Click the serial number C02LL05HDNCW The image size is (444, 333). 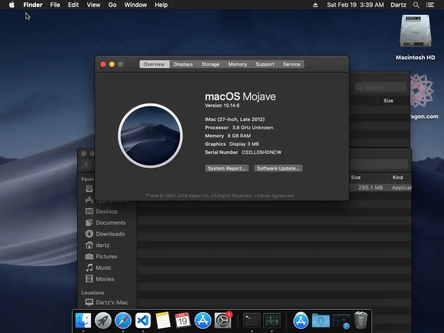(x=261, y=152)
